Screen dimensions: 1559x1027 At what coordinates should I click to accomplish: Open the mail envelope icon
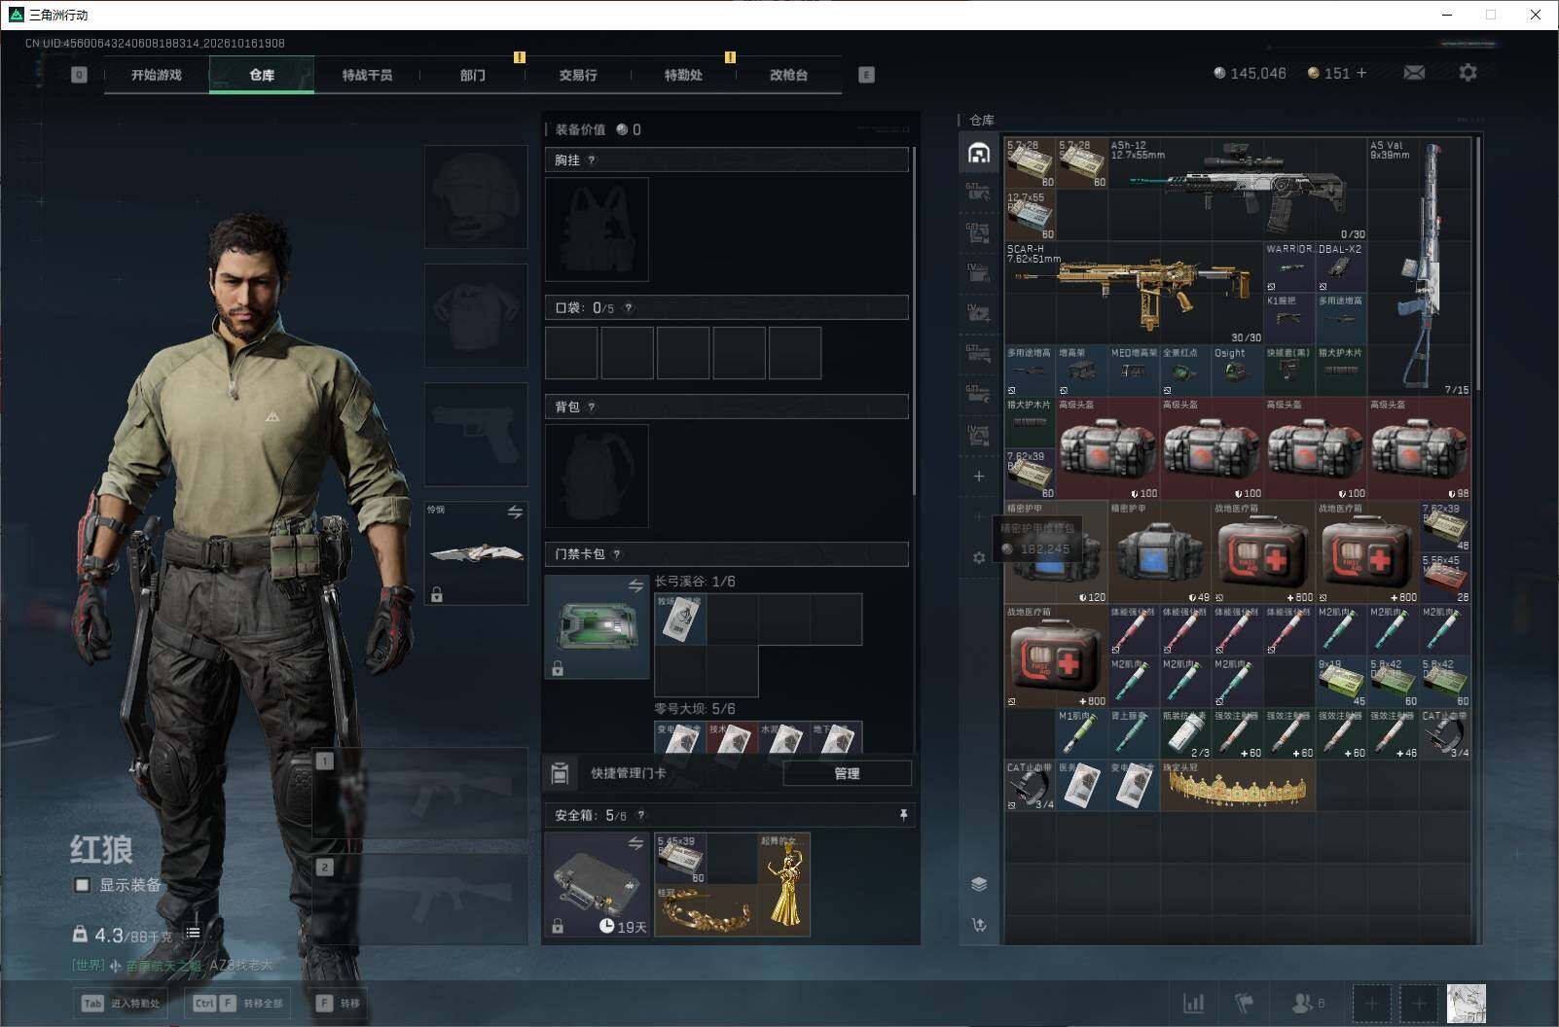pos(1414,73)
